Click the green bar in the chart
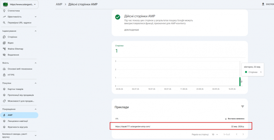This screenshot has width=274, height=140. (x=240, y=82)
